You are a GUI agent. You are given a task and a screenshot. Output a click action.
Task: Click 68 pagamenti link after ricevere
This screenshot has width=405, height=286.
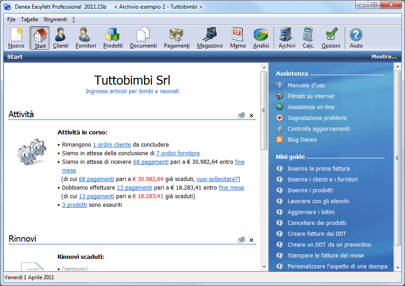(x=151, y=162)
